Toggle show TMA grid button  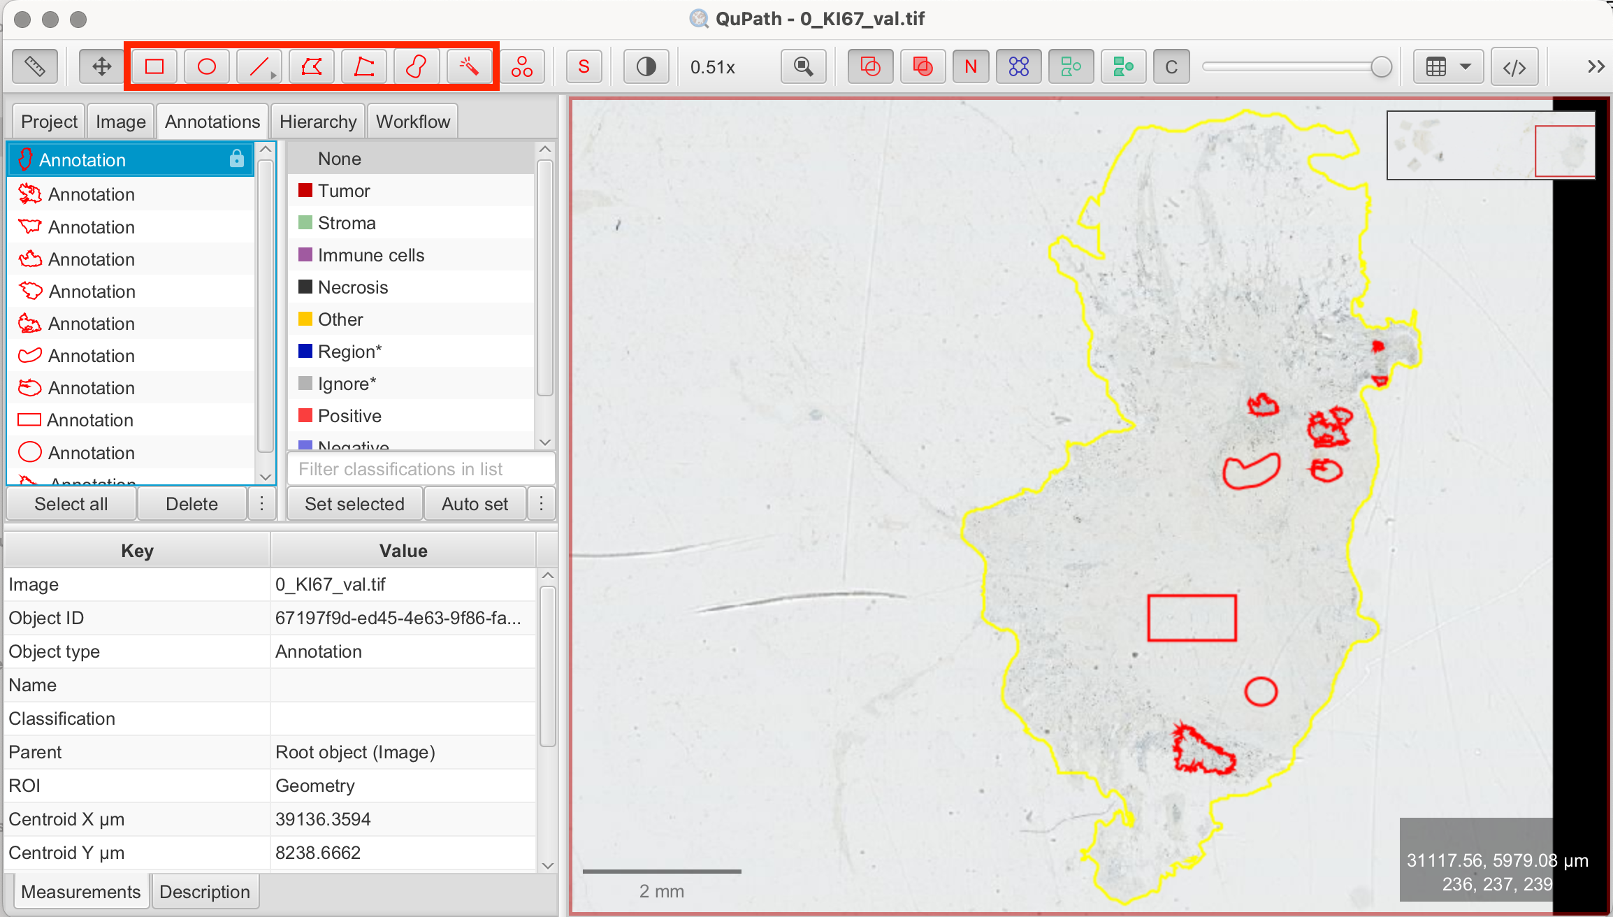tap(1019, 67)
